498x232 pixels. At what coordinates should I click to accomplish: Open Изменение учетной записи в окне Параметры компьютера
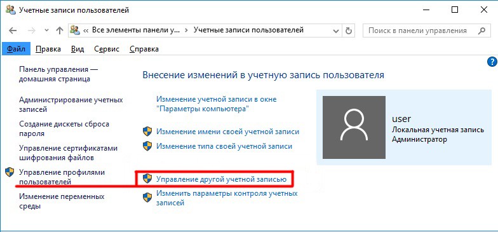(x=216, y=104)
